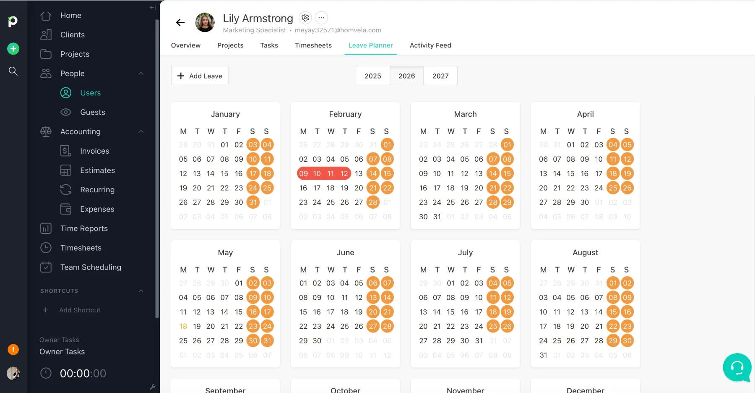
Task: Open the orange alert notification icon
Action: pos(13,349)
